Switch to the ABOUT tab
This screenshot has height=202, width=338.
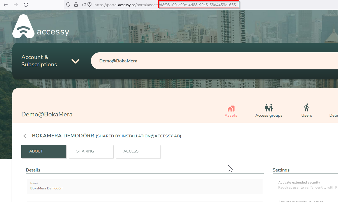[44, 151]
